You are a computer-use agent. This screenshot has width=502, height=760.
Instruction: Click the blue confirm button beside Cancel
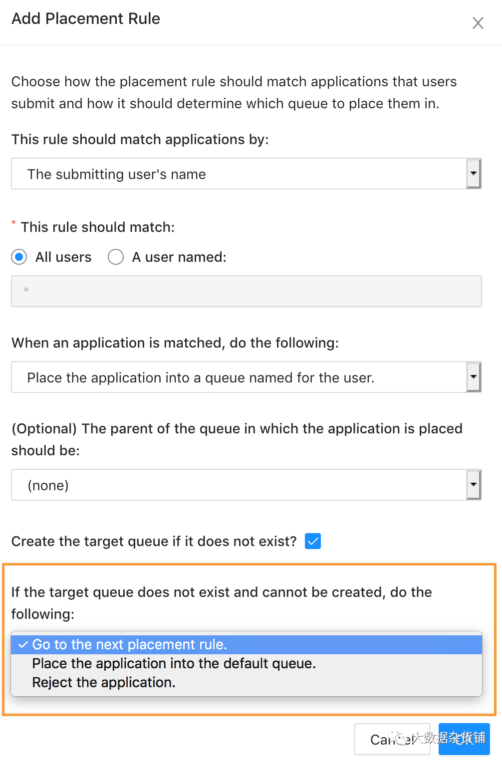point(464,739)
